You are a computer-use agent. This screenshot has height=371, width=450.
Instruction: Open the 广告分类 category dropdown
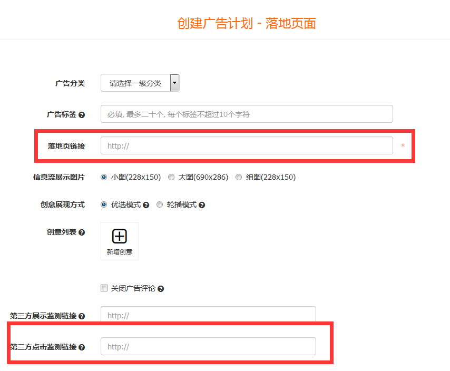pos(140,83)
